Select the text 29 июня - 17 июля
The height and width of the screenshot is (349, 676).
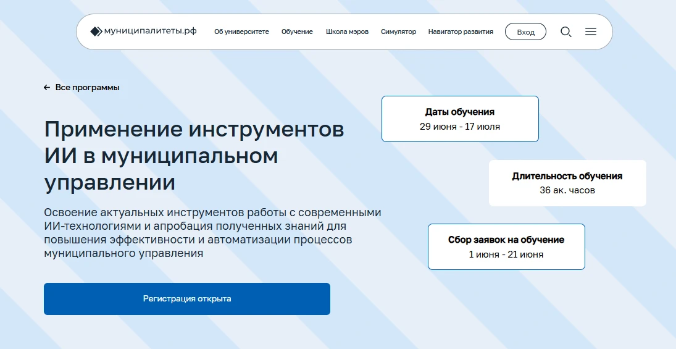click(x=459, y=127)
